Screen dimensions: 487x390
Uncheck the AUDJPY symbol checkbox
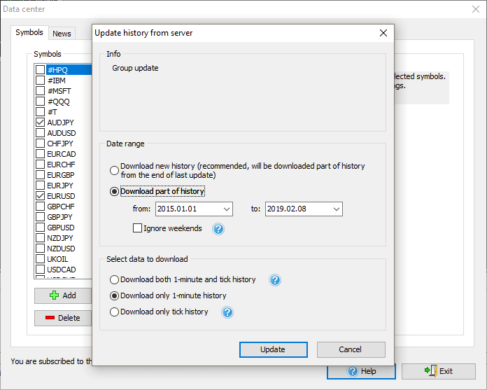coord(41,123)
